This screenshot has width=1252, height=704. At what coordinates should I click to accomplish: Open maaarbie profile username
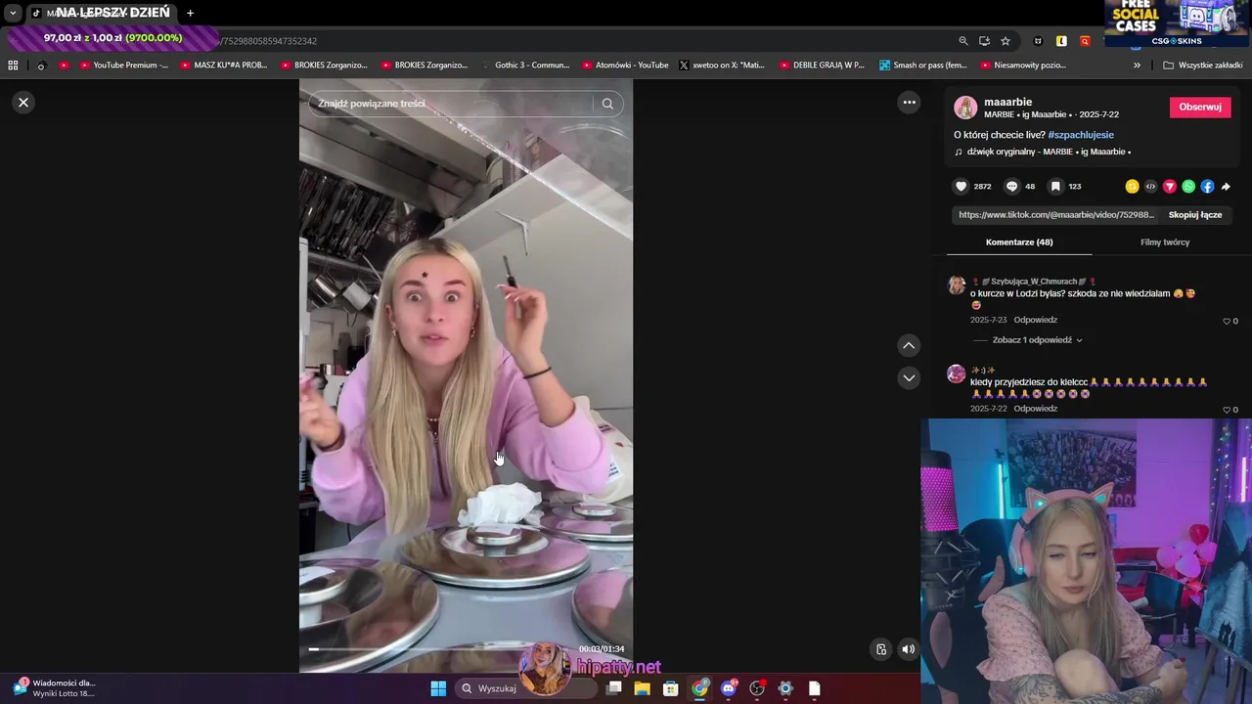[x=1007, y=102]
